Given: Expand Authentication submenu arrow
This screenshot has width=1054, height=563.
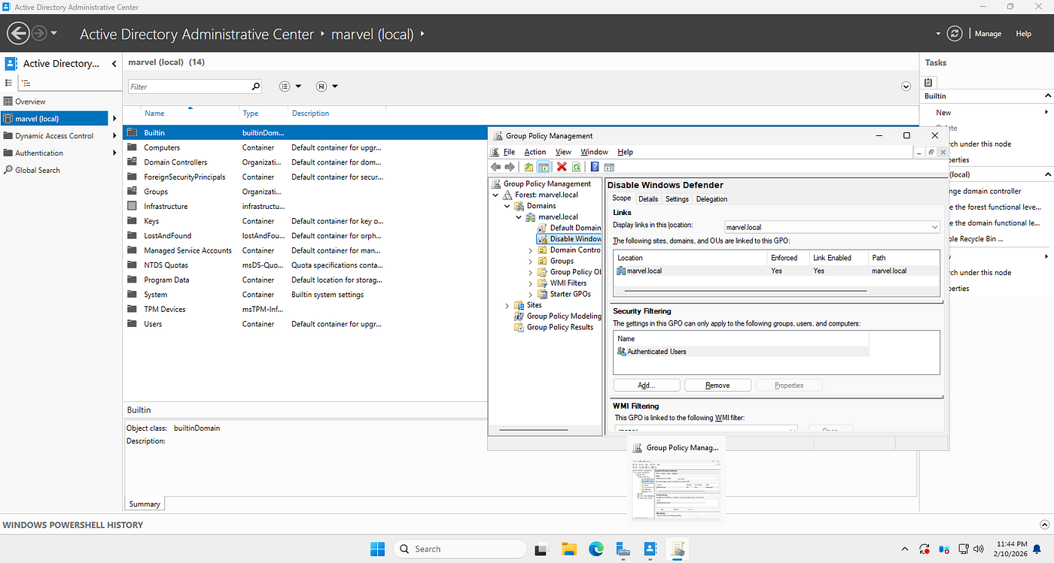Looking at the screenshot, I should tap(114, 153).
